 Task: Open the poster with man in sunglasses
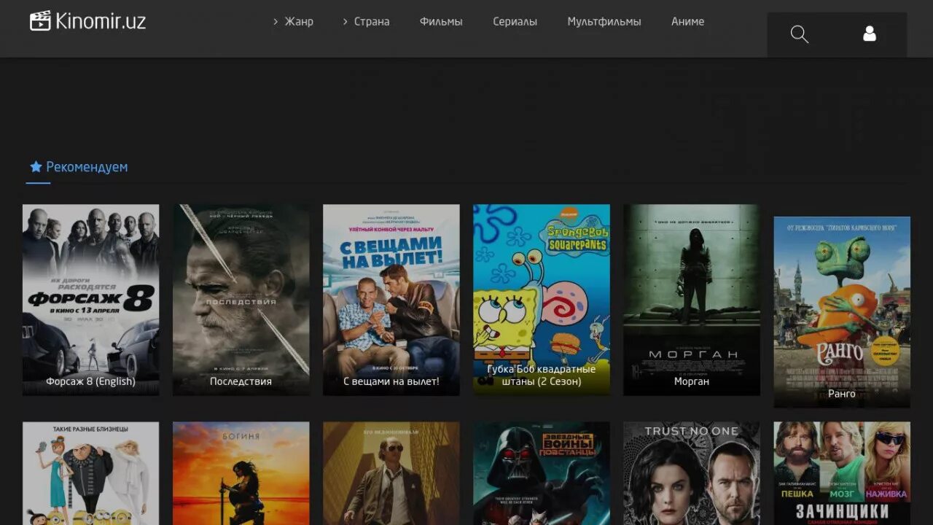[391, 473]
